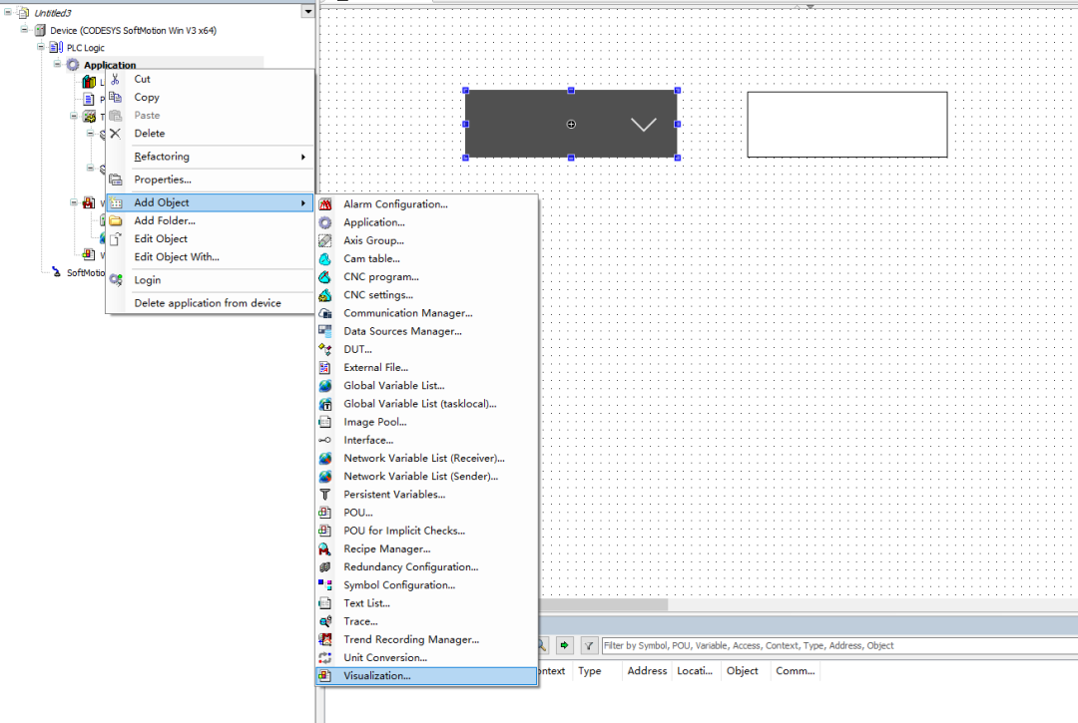The image size is (1078, 723).
Task: Select the Application tree item
Action: click(110, 65)
